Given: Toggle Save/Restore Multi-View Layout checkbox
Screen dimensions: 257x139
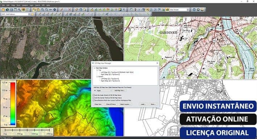Looking at the screenshot, I should [x=94, y=100].
